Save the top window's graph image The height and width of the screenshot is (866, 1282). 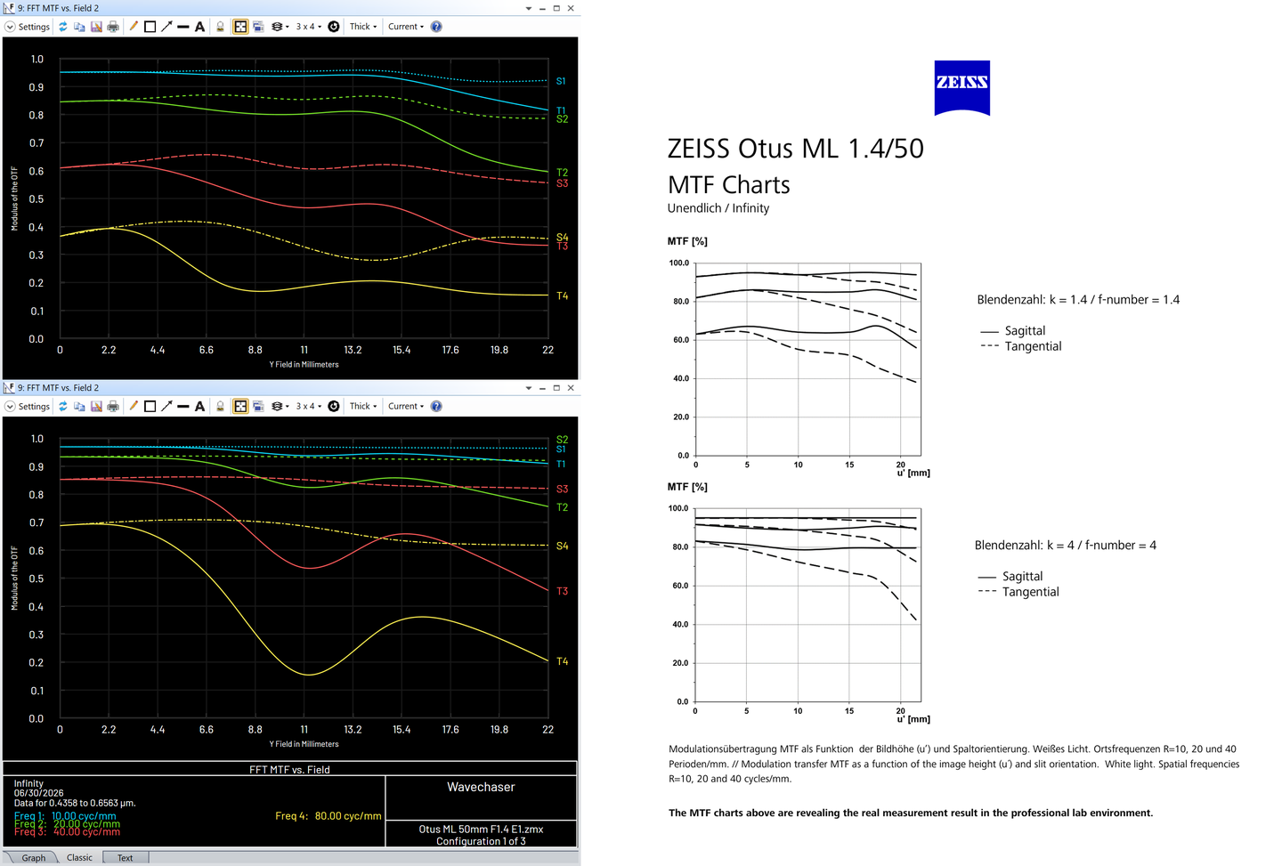(96, 27)
